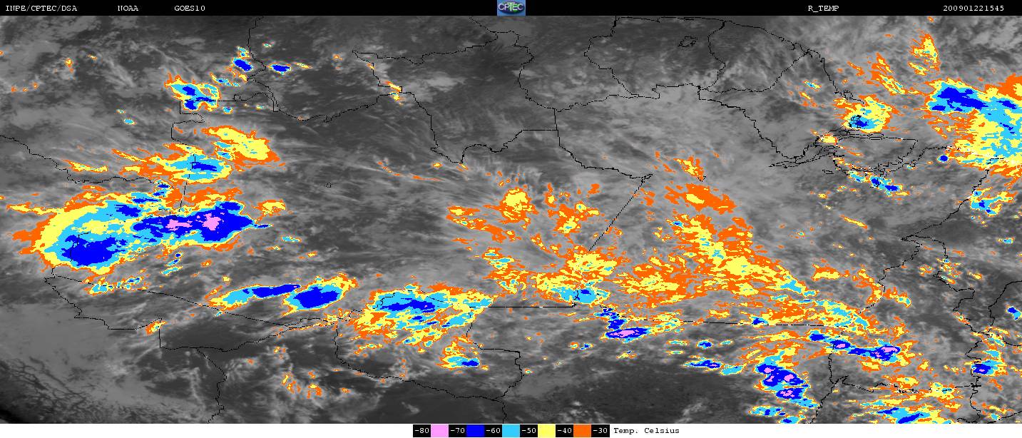Select the yellow legend color swatch

coord(547,431)
